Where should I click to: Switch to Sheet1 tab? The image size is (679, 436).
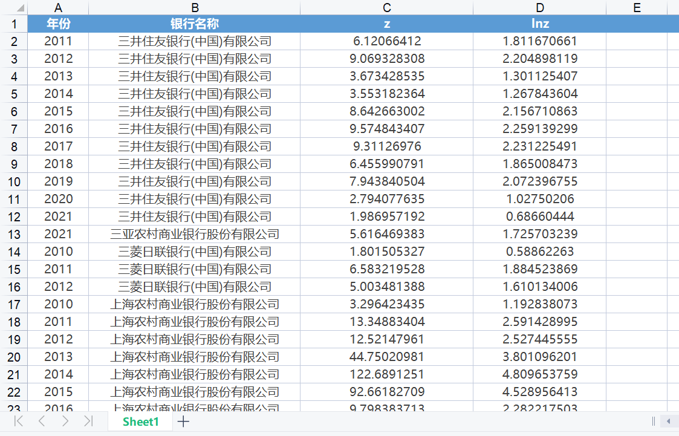[141, 421]
